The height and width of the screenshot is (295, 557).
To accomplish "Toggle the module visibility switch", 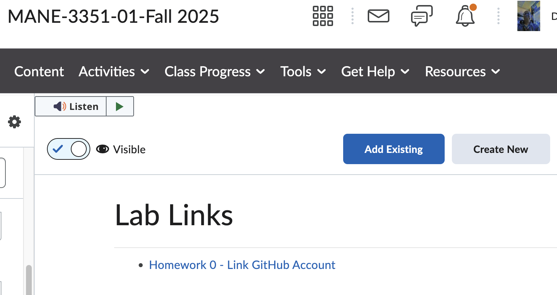I will click(x=69, y=149).
